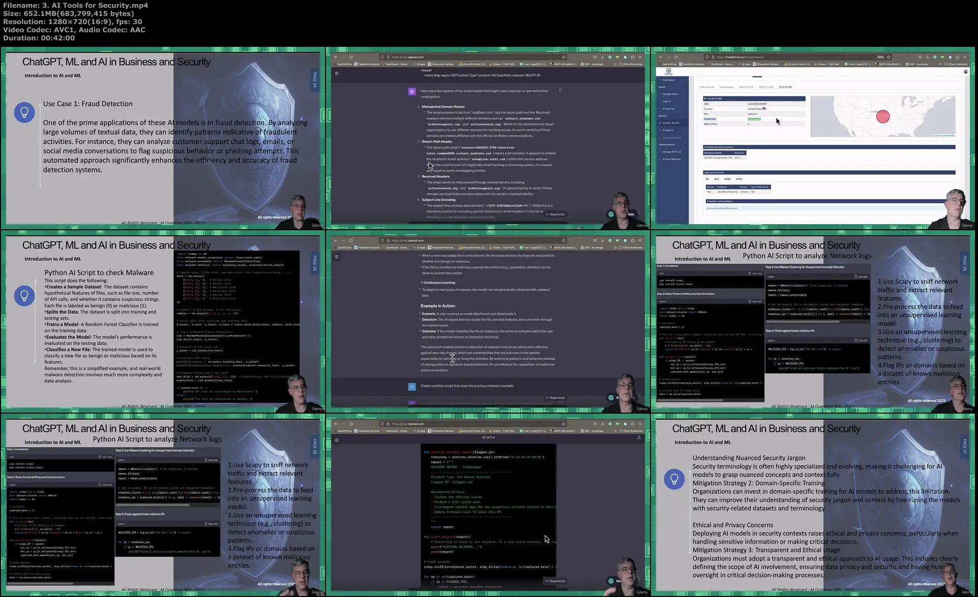The image size is (978, 597).
Task: Bookmark hakdefnet.eu page with star icon
Action: [x=888, y=57]
